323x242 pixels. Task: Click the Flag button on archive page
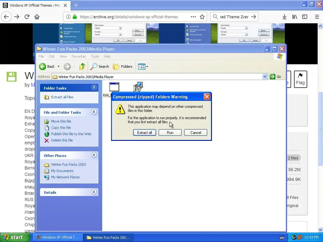tap(300, 79)
